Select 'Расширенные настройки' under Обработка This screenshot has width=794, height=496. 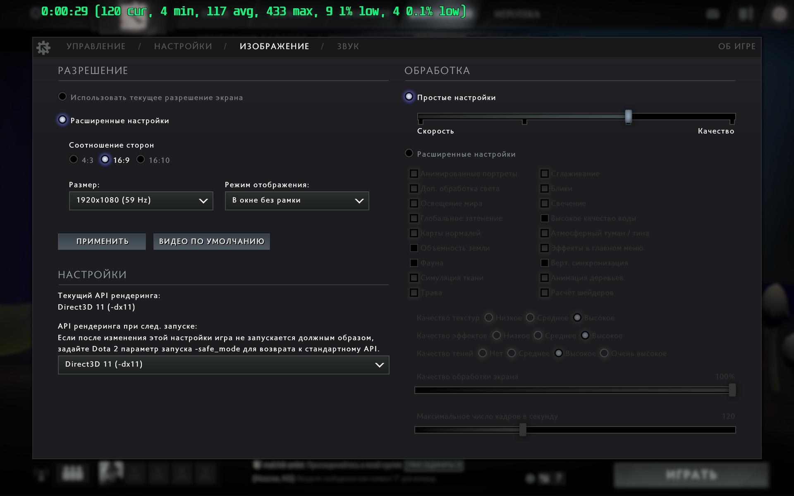[409, 153]
